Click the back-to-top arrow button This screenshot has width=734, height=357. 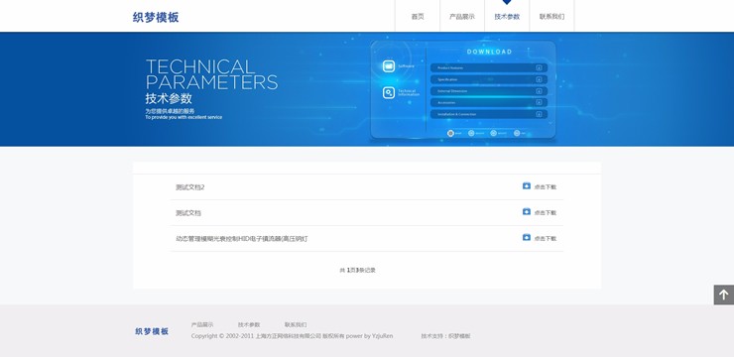point(724,295)
